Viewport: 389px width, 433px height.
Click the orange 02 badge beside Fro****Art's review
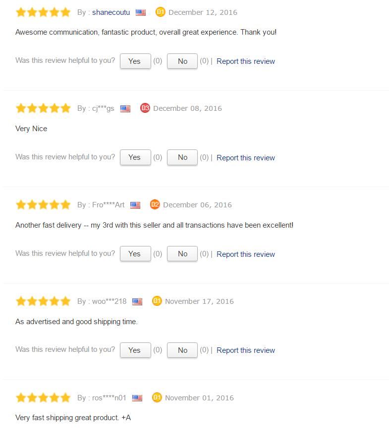pos(155,204)
